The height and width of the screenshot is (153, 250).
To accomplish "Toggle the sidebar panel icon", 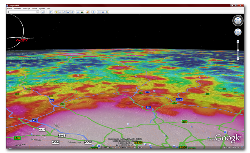I will coord(51,12).
